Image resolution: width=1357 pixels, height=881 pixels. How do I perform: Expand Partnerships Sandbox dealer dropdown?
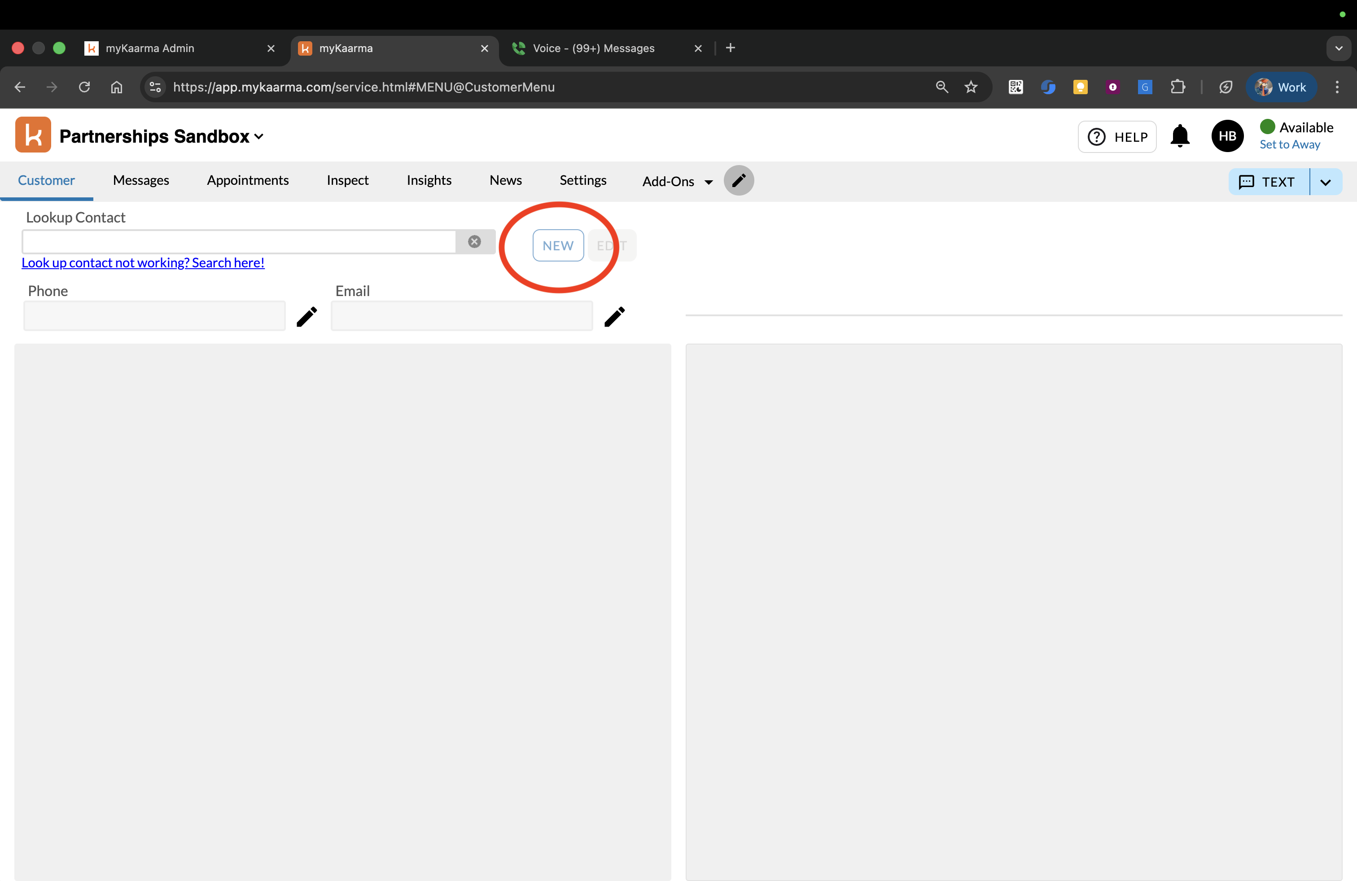tap(259, 137)
